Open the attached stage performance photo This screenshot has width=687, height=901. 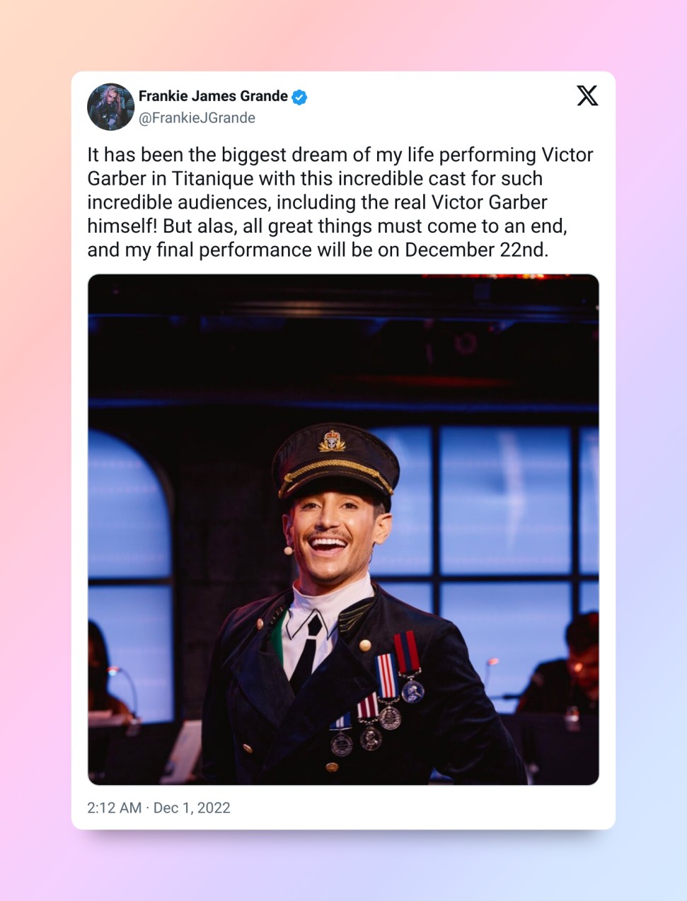point(343,529)
